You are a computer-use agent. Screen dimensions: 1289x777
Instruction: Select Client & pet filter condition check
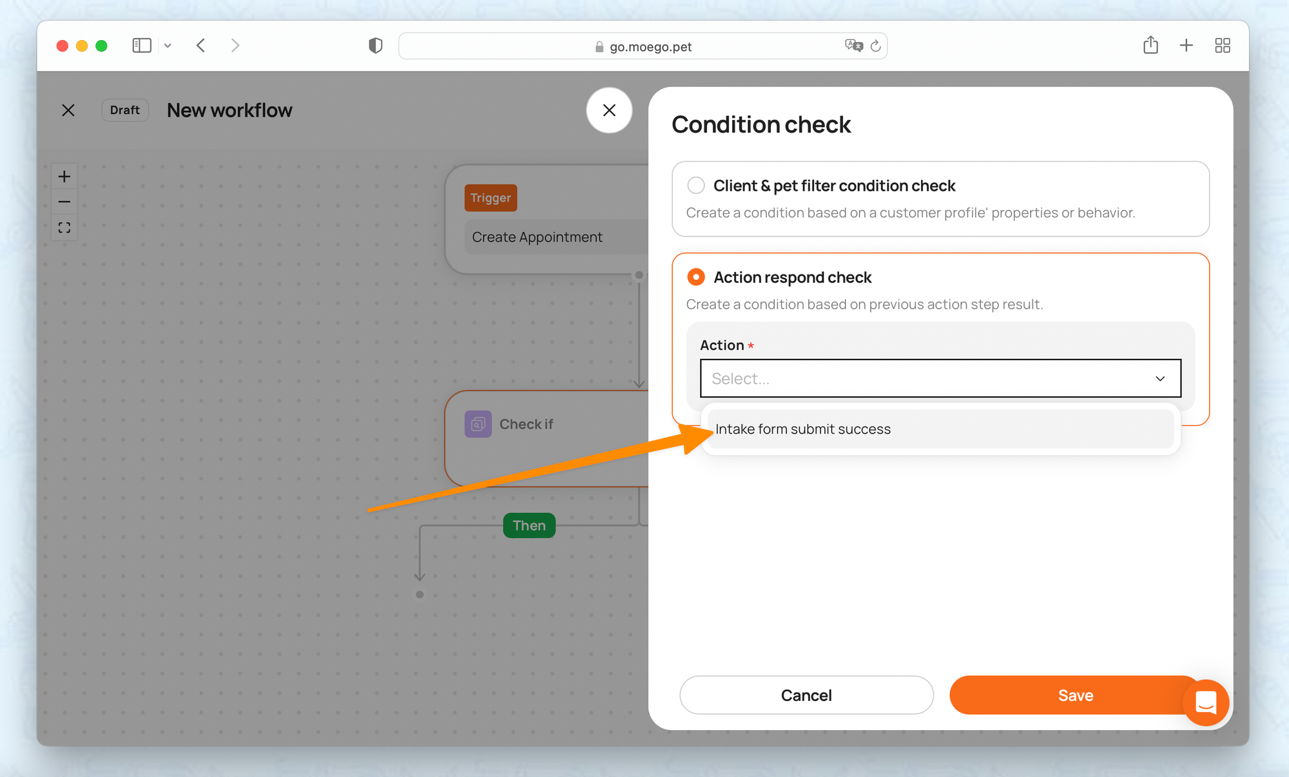point(696,186)
